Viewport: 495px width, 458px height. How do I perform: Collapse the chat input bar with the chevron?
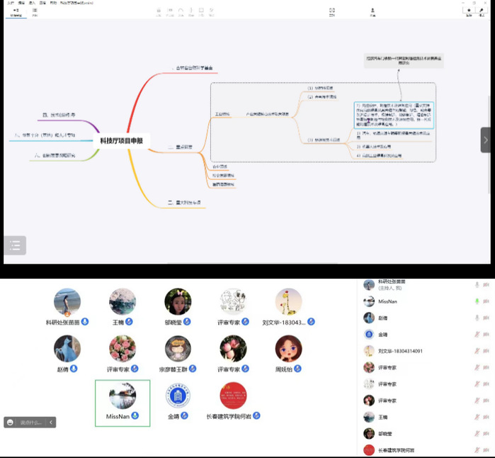tap(50, 423)
